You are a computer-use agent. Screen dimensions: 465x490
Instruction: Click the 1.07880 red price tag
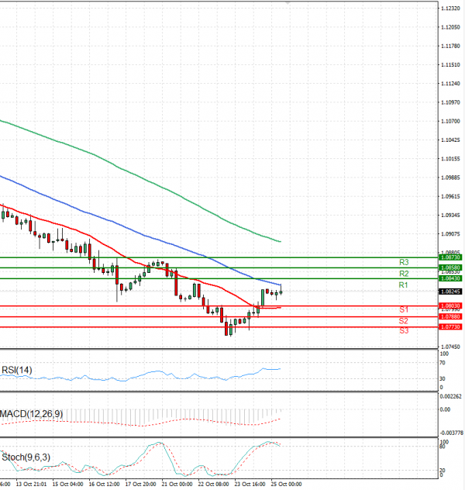pyautogui.click(x=450, y=316)
